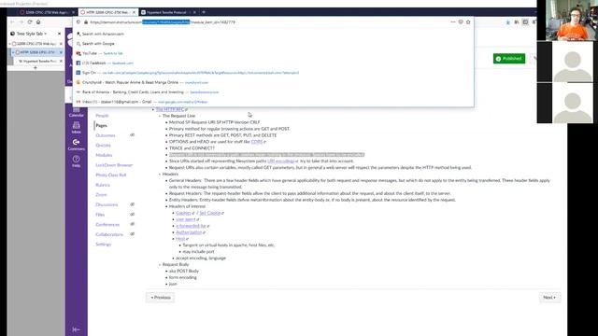Reload the page with the browser refresh icon
Image resolution: width=598 pixels, height=336 pixels.
[30, 22]
